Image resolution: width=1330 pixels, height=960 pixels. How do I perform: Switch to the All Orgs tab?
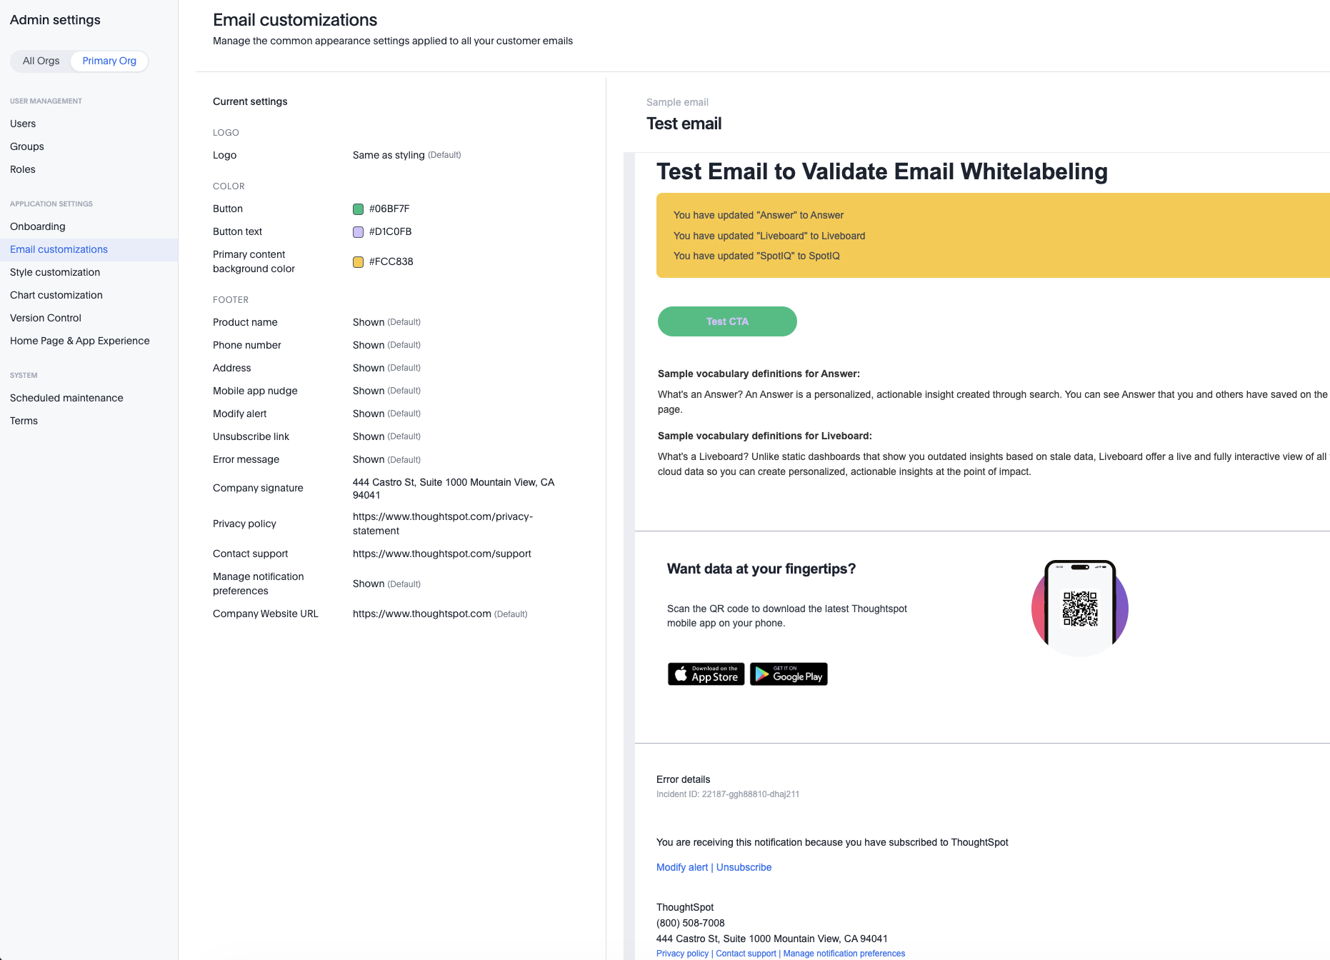41,61
